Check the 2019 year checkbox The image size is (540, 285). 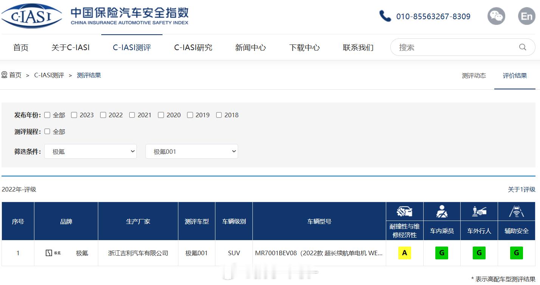190,115
